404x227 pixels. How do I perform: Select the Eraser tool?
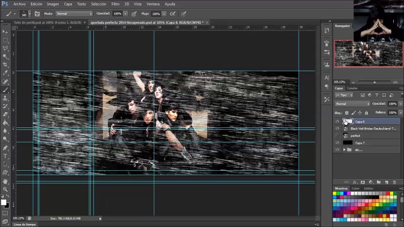pyautogui.click(x=5, y=114)
